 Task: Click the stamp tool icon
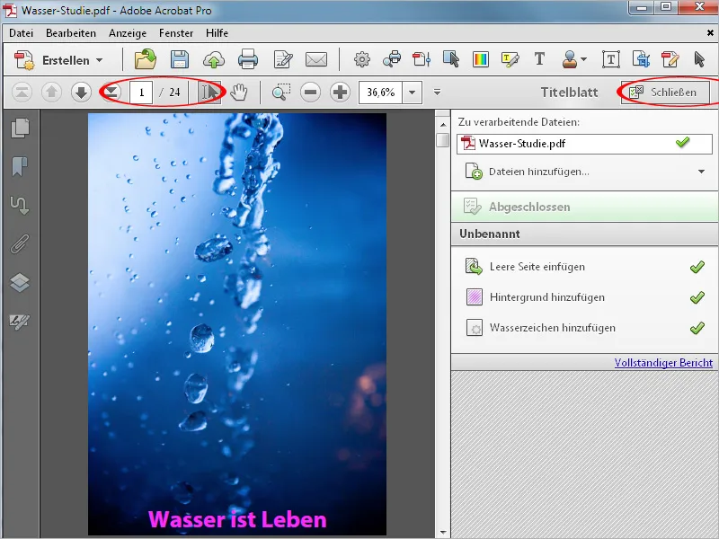[570, 59]
